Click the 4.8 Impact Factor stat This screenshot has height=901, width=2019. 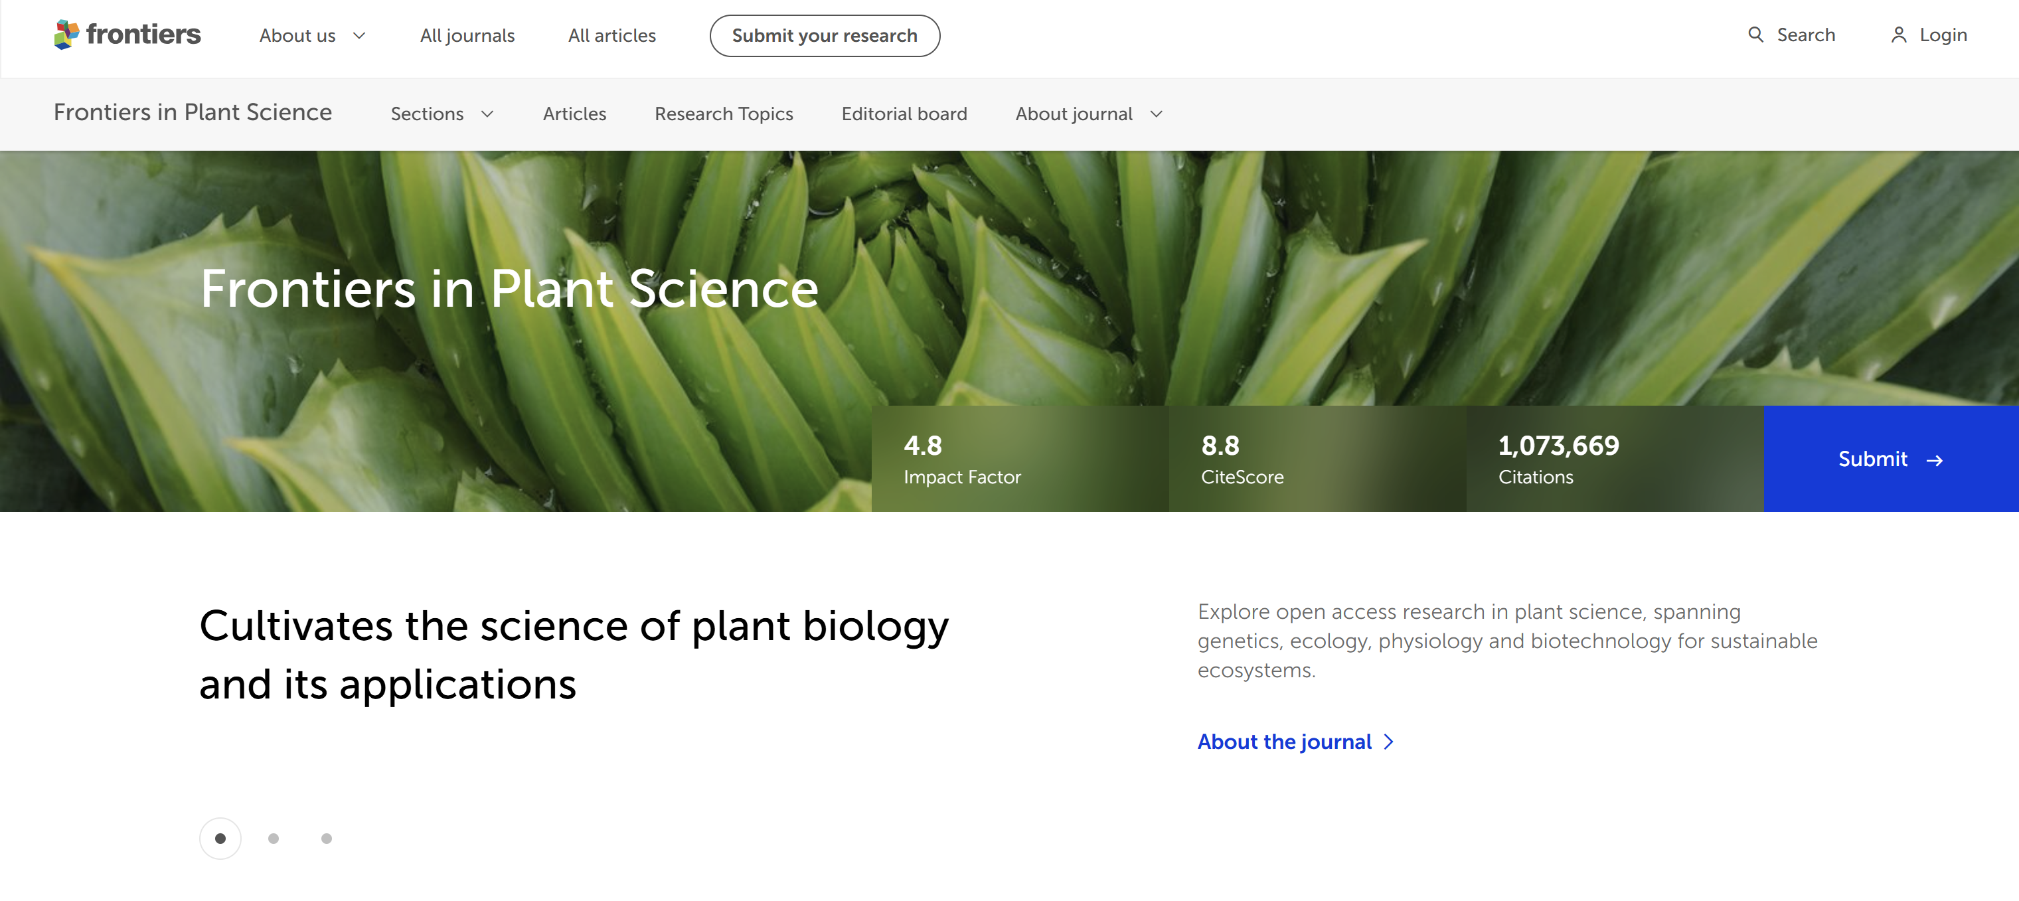click(1020, 458)
